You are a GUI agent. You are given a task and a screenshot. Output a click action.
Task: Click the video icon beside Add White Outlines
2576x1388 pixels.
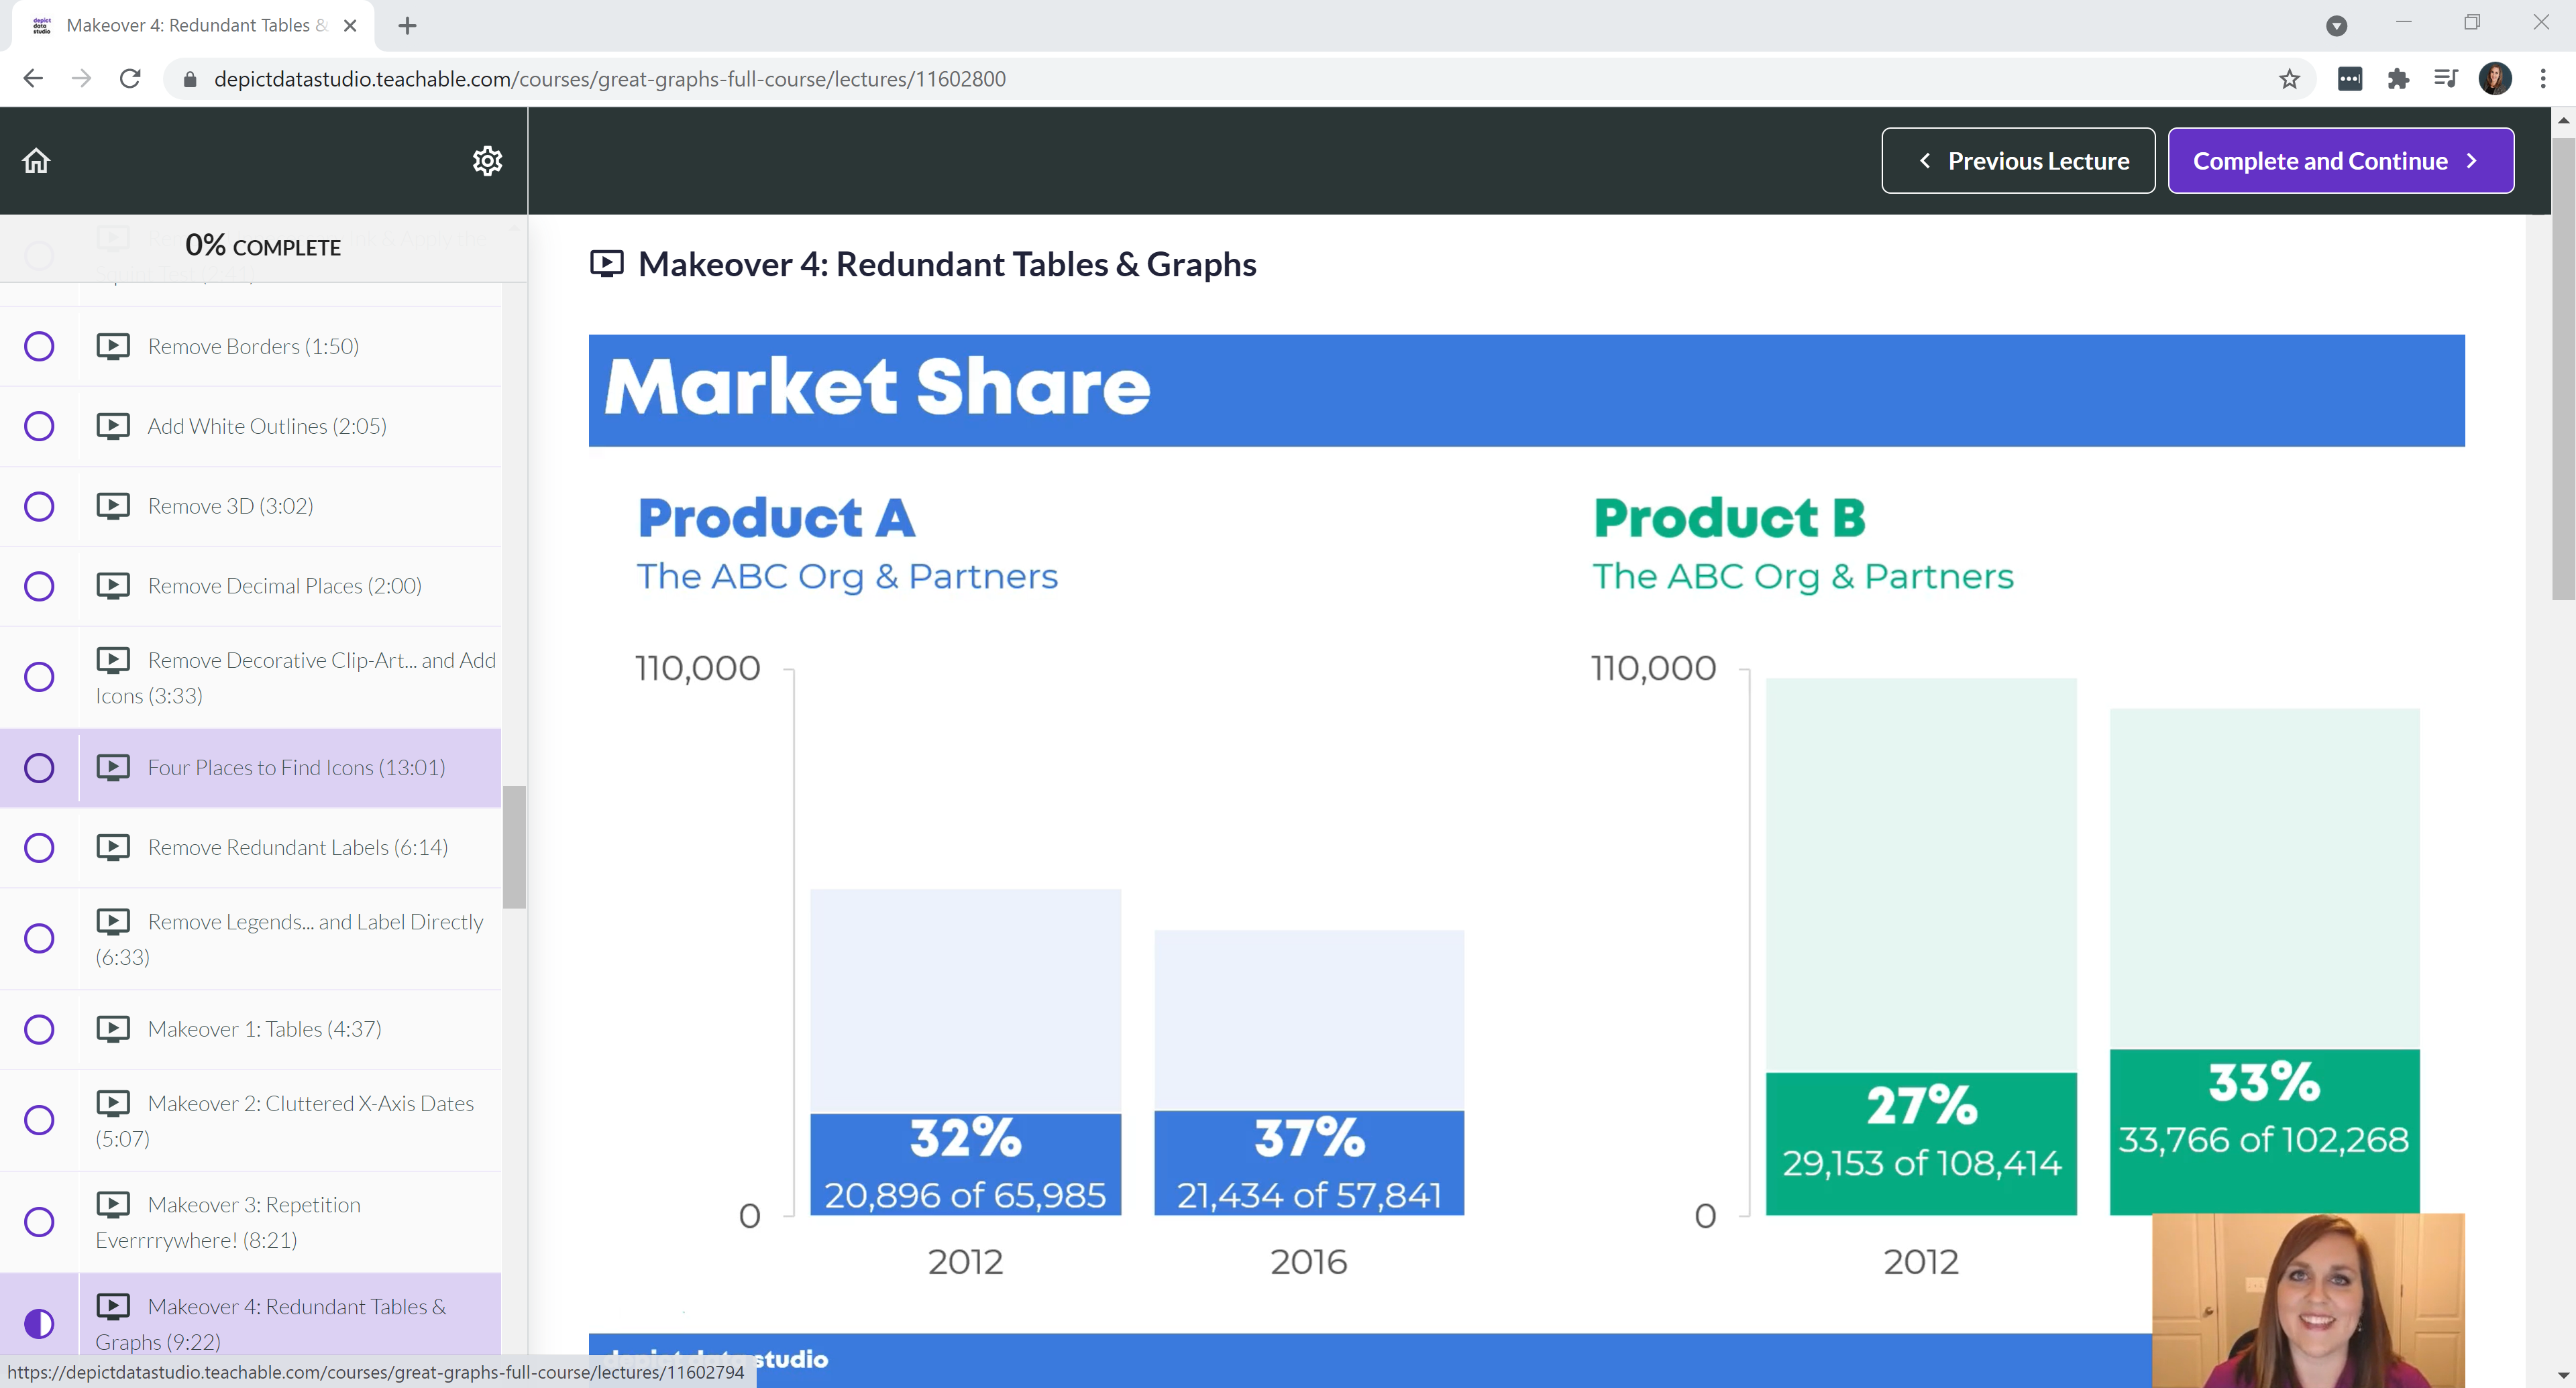(113, 426)
